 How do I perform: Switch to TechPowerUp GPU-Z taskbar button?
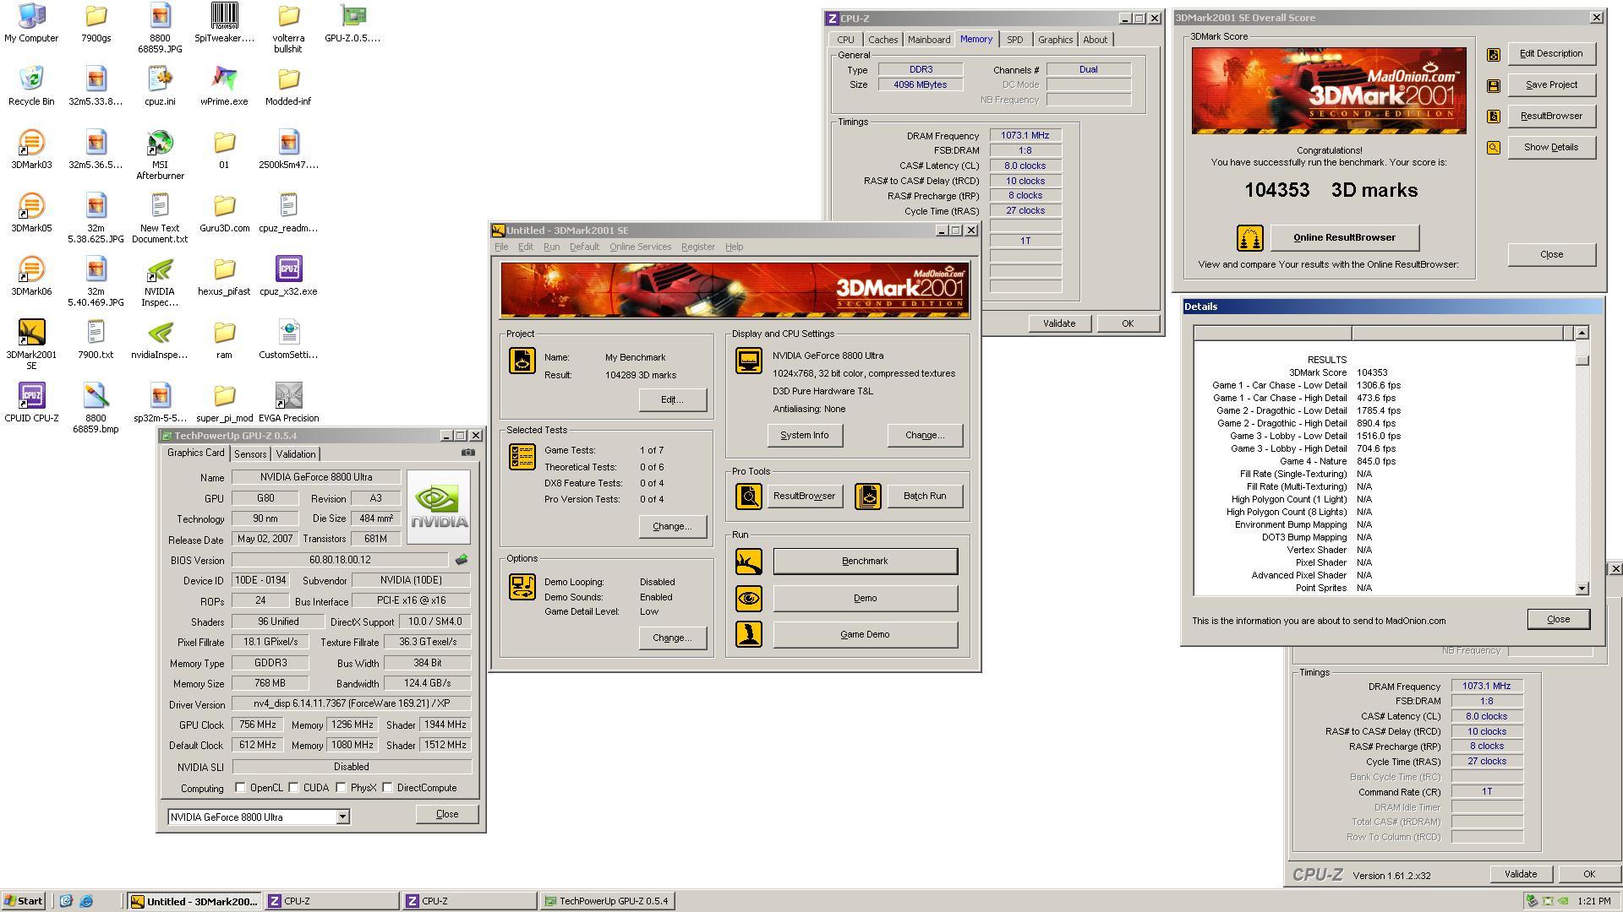(x=607, y=901)
